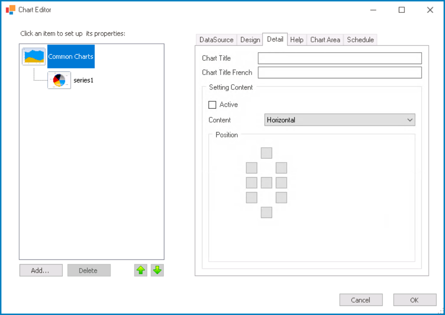Open the Content dropdown
Image resolution: width=445 pixels, height=315 pixels.
[340, 120]
